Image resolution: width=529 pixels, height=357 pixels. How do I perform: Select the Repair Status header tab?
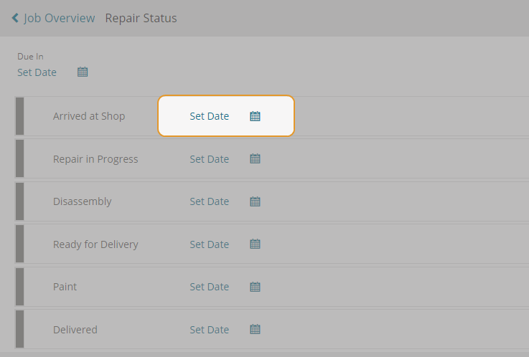(141, 18)
